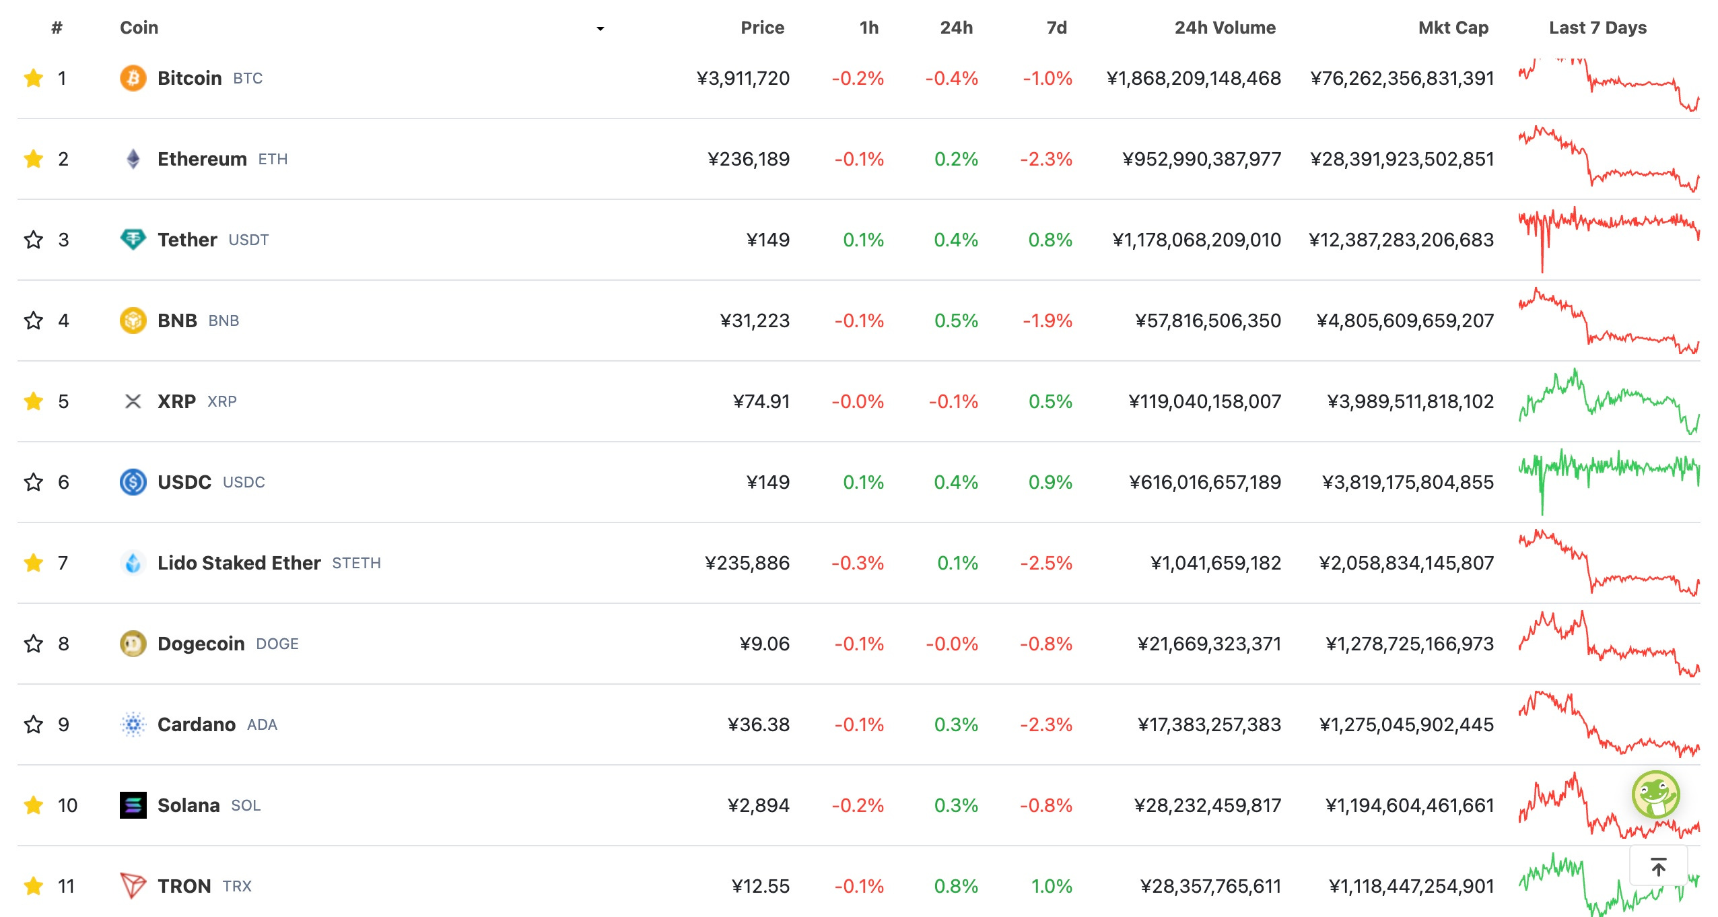Favorite Dogecoin with its star
Image resolution: width=1718 pixels, height=917 pixels.
click(x=34, y=644)
